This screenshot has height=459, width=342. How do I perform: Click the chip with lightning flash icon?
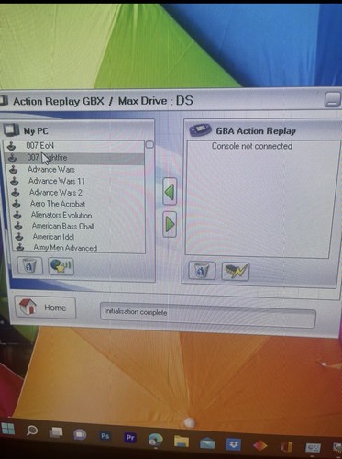coord(235,271)
